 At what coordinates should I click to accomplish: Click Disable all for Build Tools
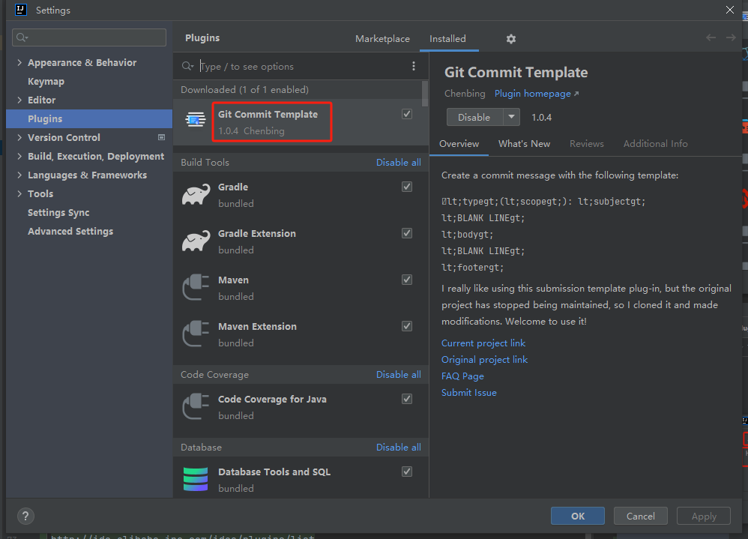pos(398,162)
